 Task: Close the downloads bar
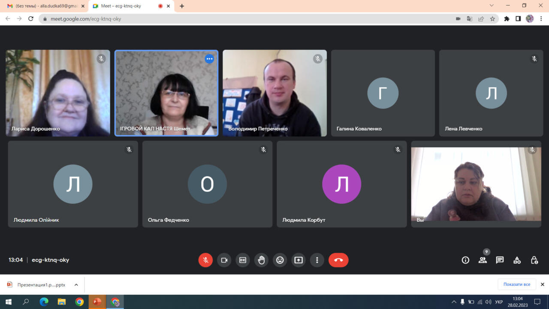tap(542, 284)
